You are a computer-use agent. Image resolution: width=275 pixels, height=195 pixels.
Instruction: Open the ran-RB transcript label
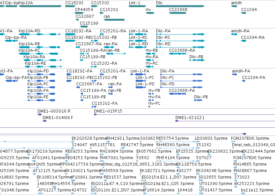tap(113, 50)
